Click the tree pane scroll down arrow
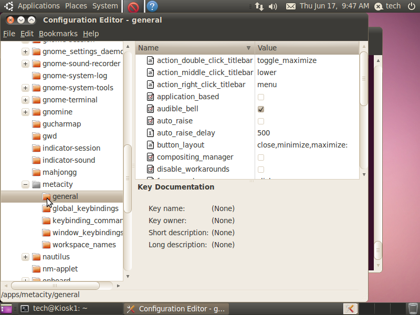 pos(128,277)
